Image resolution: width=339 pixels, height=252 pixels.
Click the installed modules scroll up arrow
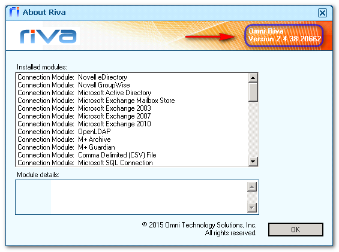[x=253, y=78]
